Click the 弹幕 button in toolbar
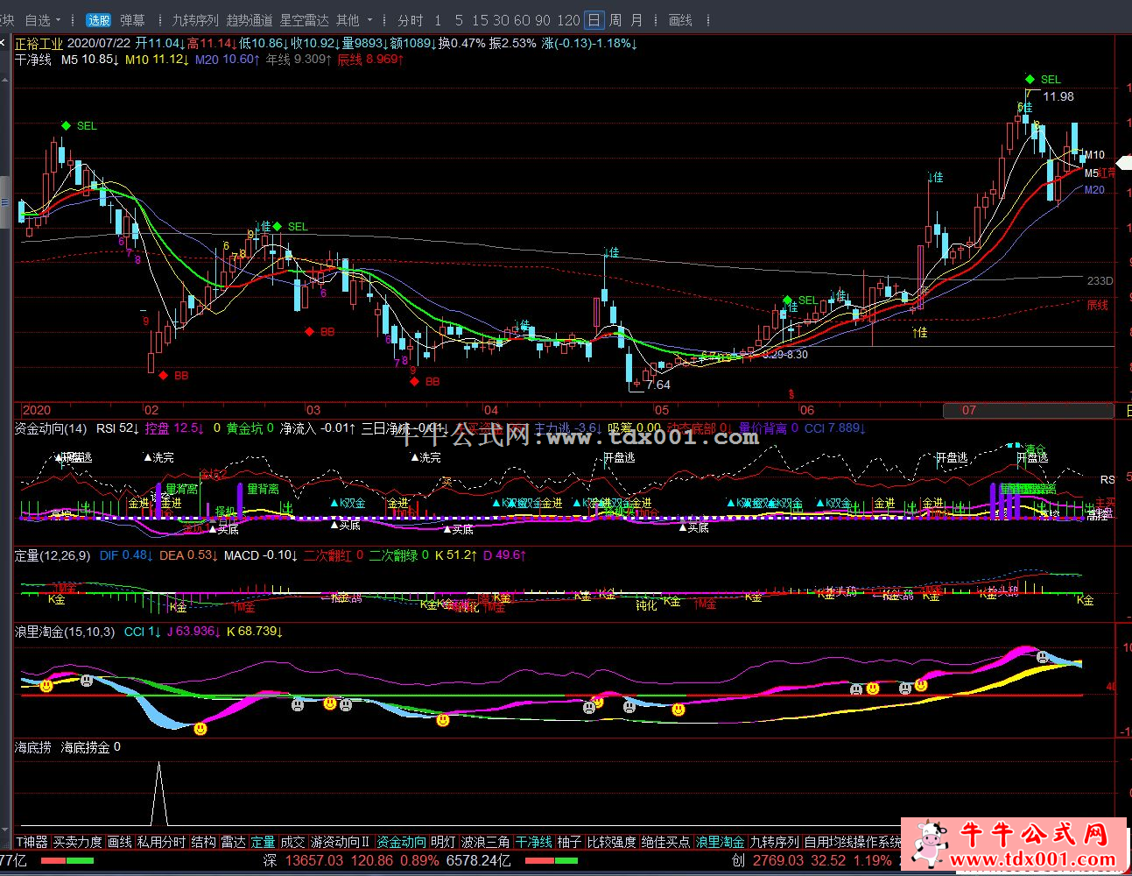The width and height of the screenshot is (1132, 876). click(x=133, y=20)
